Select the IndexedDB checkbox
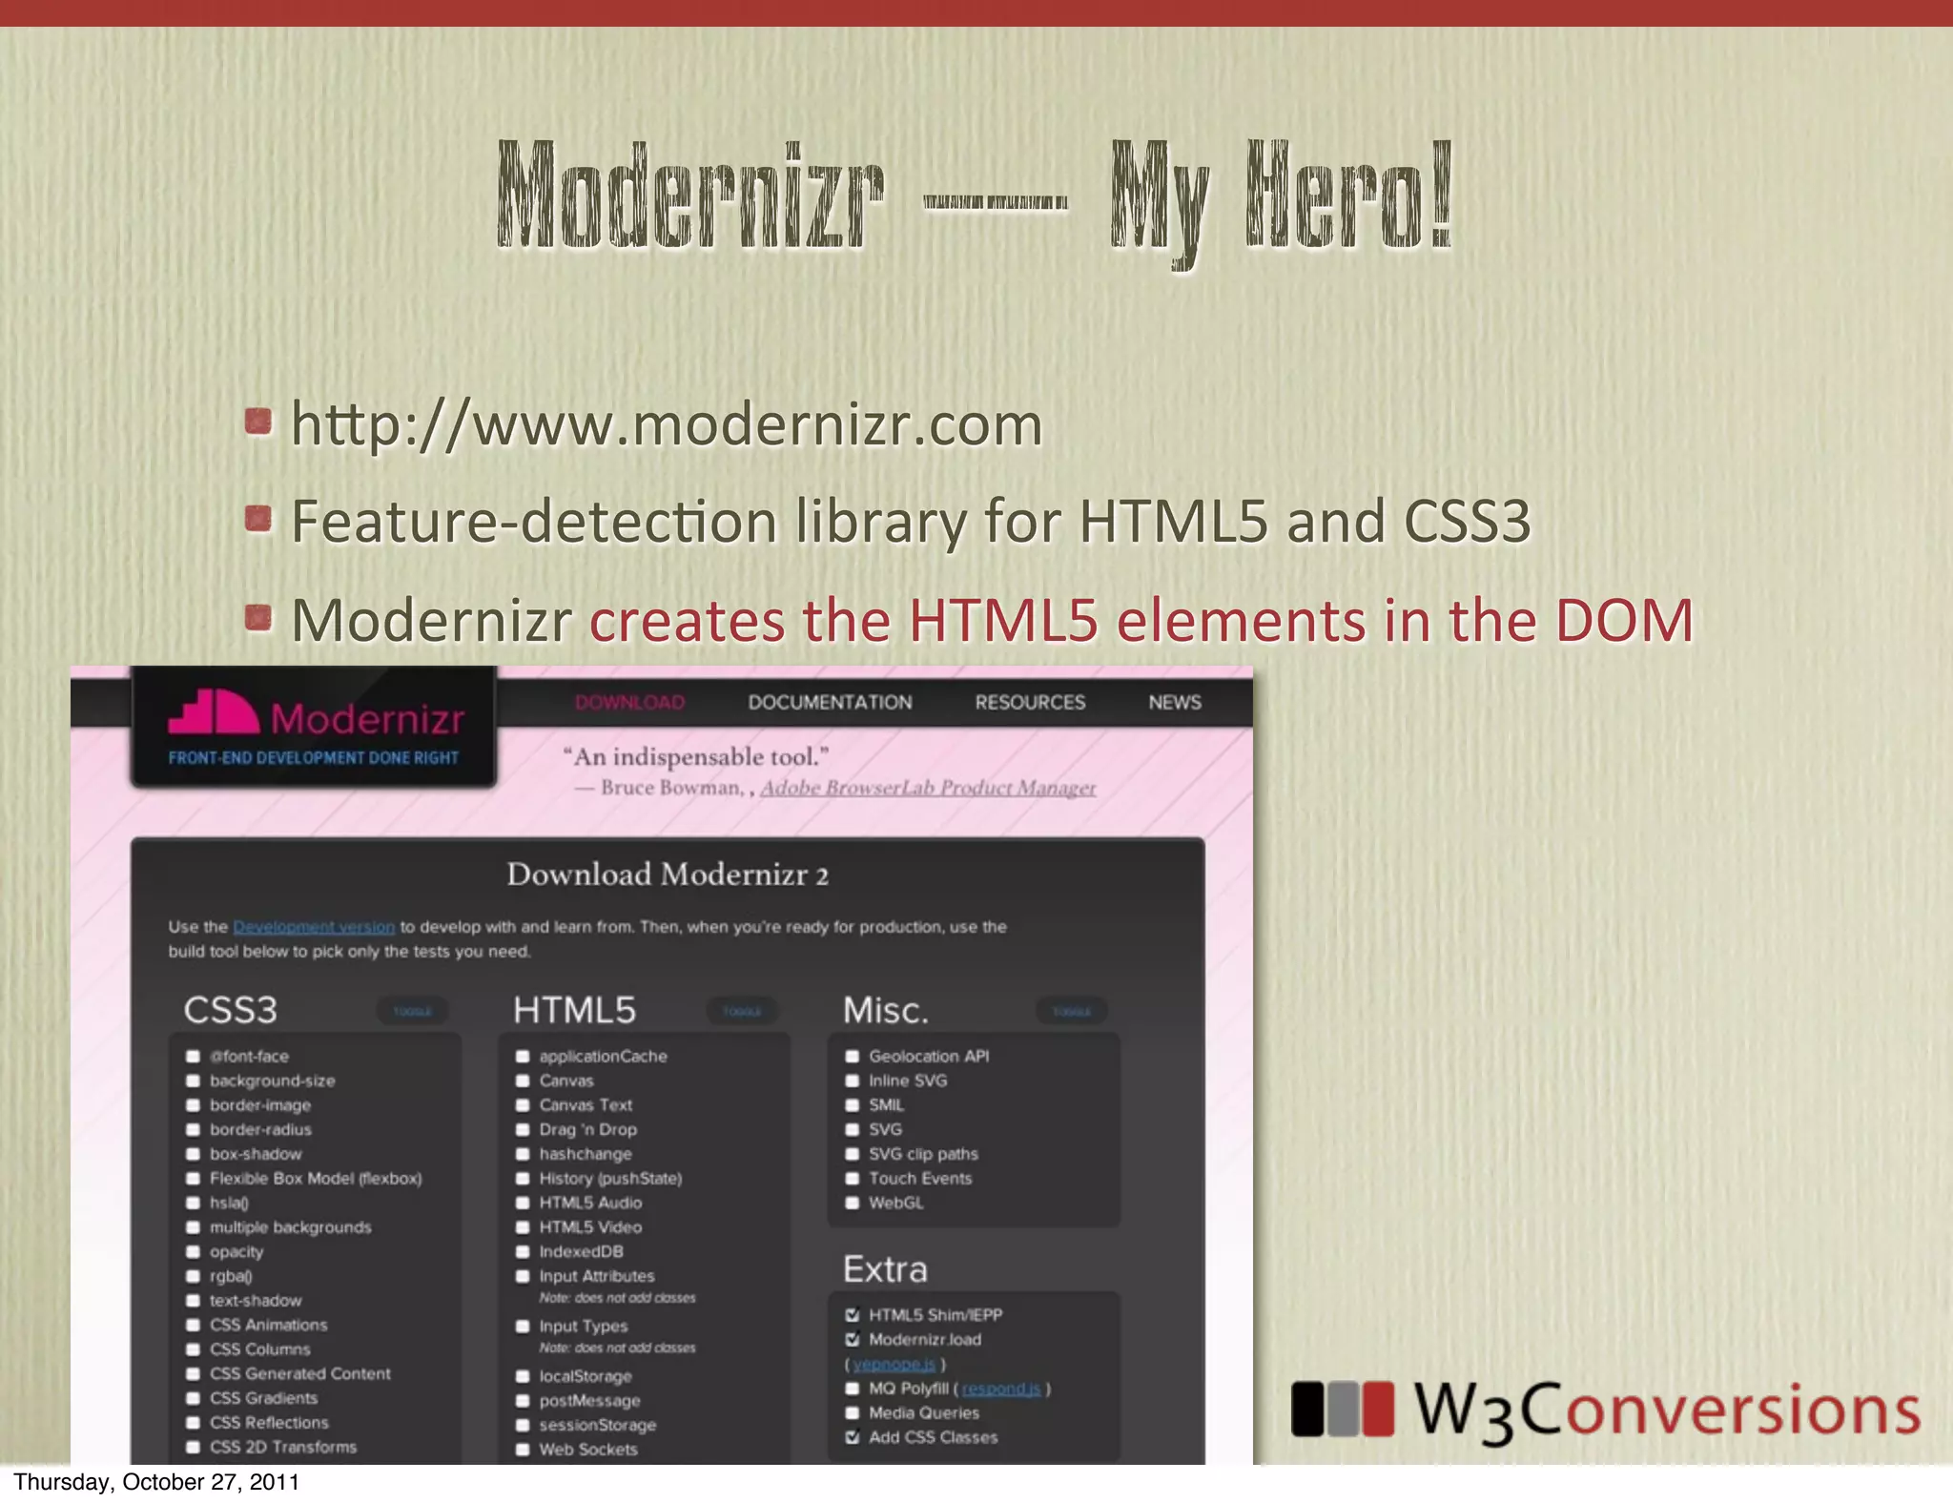 pos(523,1252)
